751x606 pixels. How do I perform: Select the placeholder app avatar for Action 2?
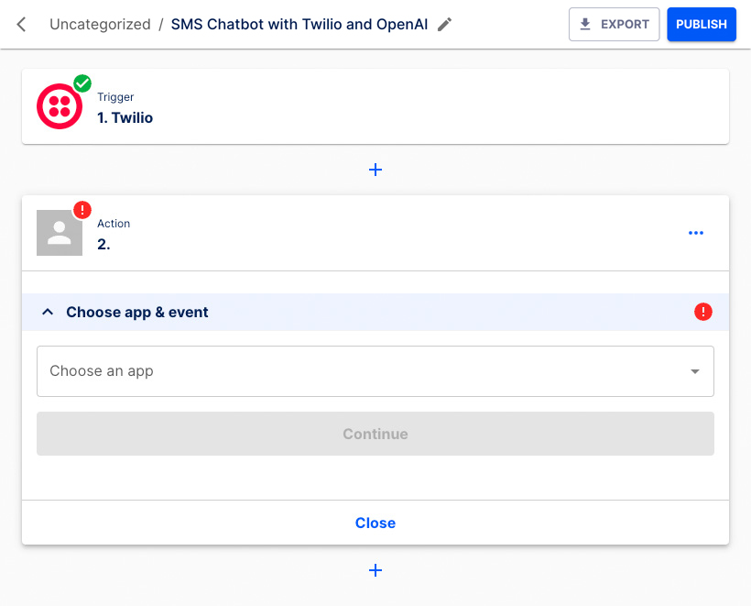[59, 232]
